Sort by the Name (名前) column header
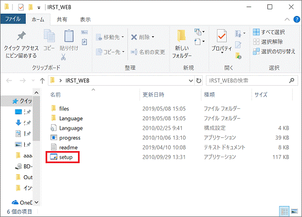Image resolution: width=302 pixels, height=217 pixels. (x=55, y=94)
